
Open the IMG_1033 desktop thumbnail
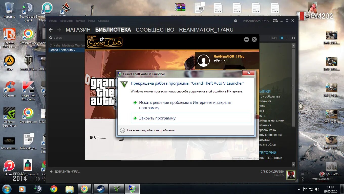coord(331,117)
